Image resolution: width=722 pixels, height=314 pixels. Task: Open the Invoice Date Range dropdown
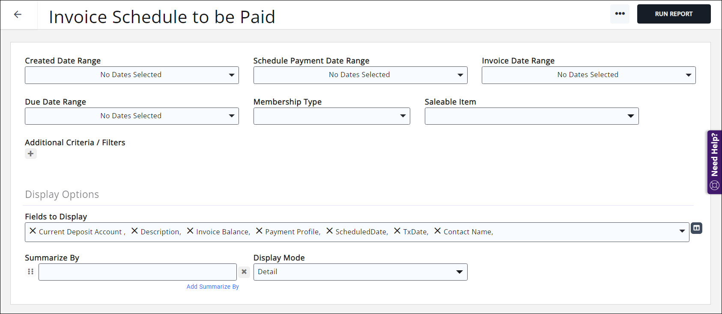[589, 75]
